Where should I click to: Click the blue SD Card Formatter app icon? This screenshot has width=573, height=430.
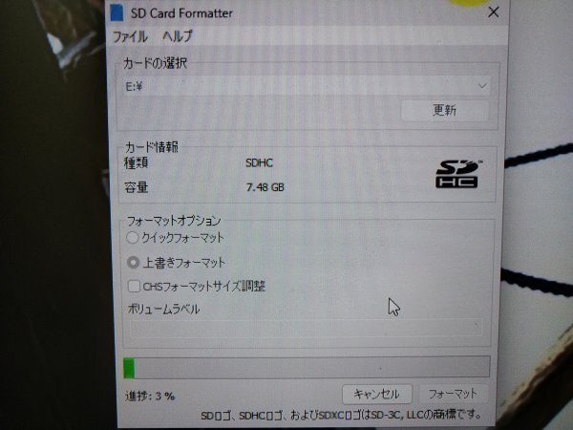(117, 12)
